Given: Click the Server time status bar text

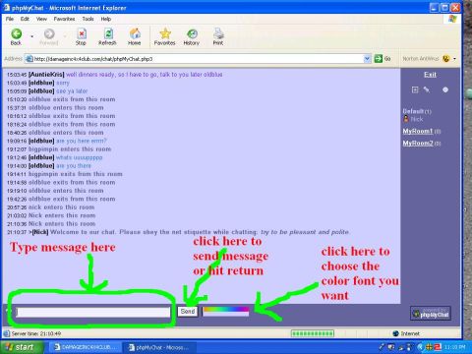Looking at the screenshot, I should 36,333.
